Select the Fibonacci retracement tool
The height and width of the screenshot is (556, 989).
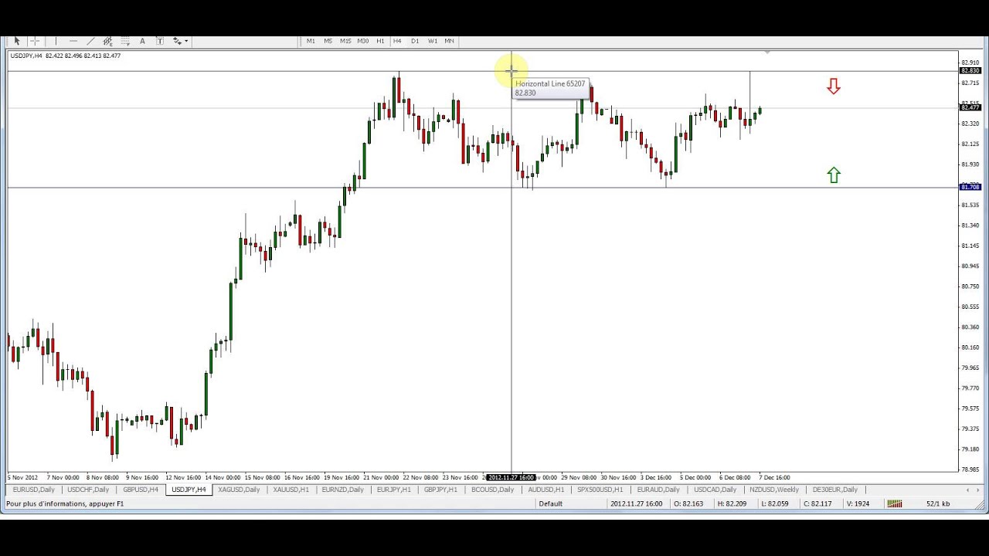click(124, 41)
